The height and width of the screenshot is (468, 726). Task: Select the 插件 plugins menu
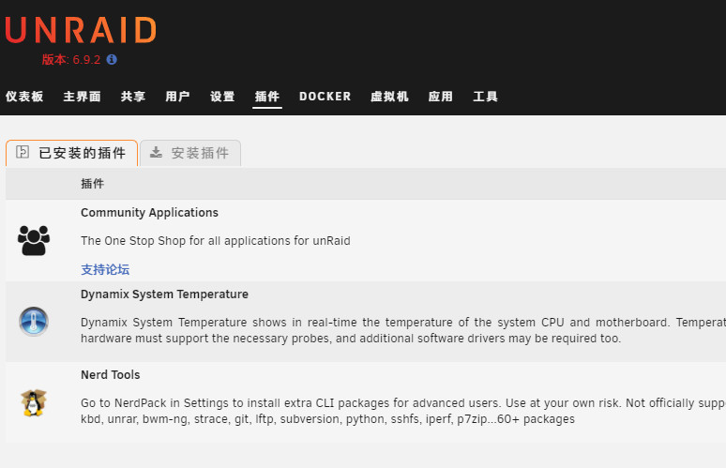pyautogui.click(x=267, y=97)
